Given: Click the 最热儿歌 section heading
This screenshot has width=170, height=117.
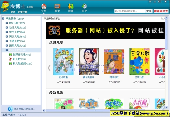Looking at the screenshot, I should click(x=56, y=42).
